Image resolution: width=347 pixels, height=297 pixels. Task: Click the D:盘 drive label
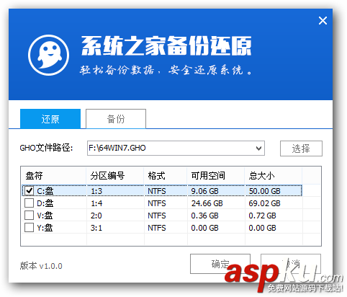(x=45, y=203)
